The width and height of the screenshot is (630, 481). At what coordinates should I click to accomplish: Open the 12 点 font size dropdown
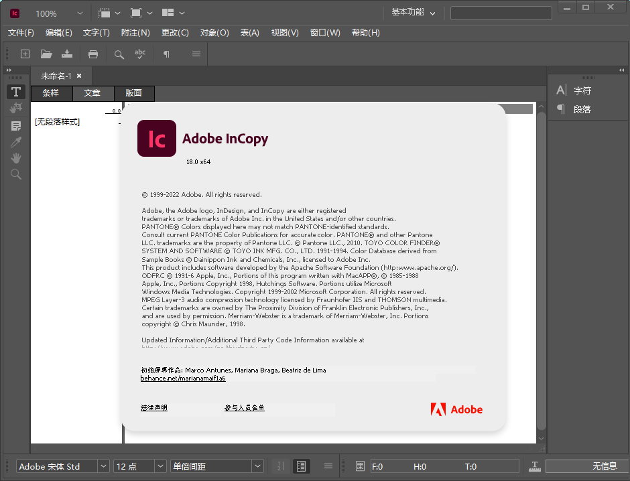click(x=160, y=466)
